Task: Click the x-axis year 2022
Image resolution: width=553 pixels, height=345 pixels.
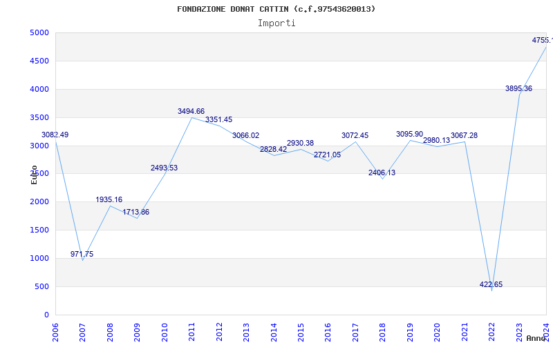Action: [491, 333]
